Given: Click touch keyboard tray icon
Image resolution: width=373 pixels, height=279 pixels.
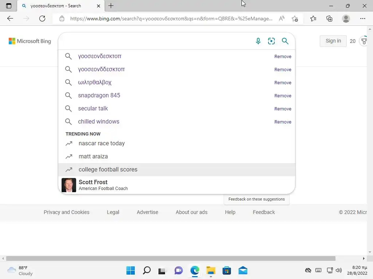Looking at the screenshot, I should click(318, 270).
